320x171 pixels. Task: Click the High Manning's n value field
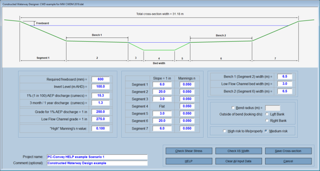[x=101, y=128]
